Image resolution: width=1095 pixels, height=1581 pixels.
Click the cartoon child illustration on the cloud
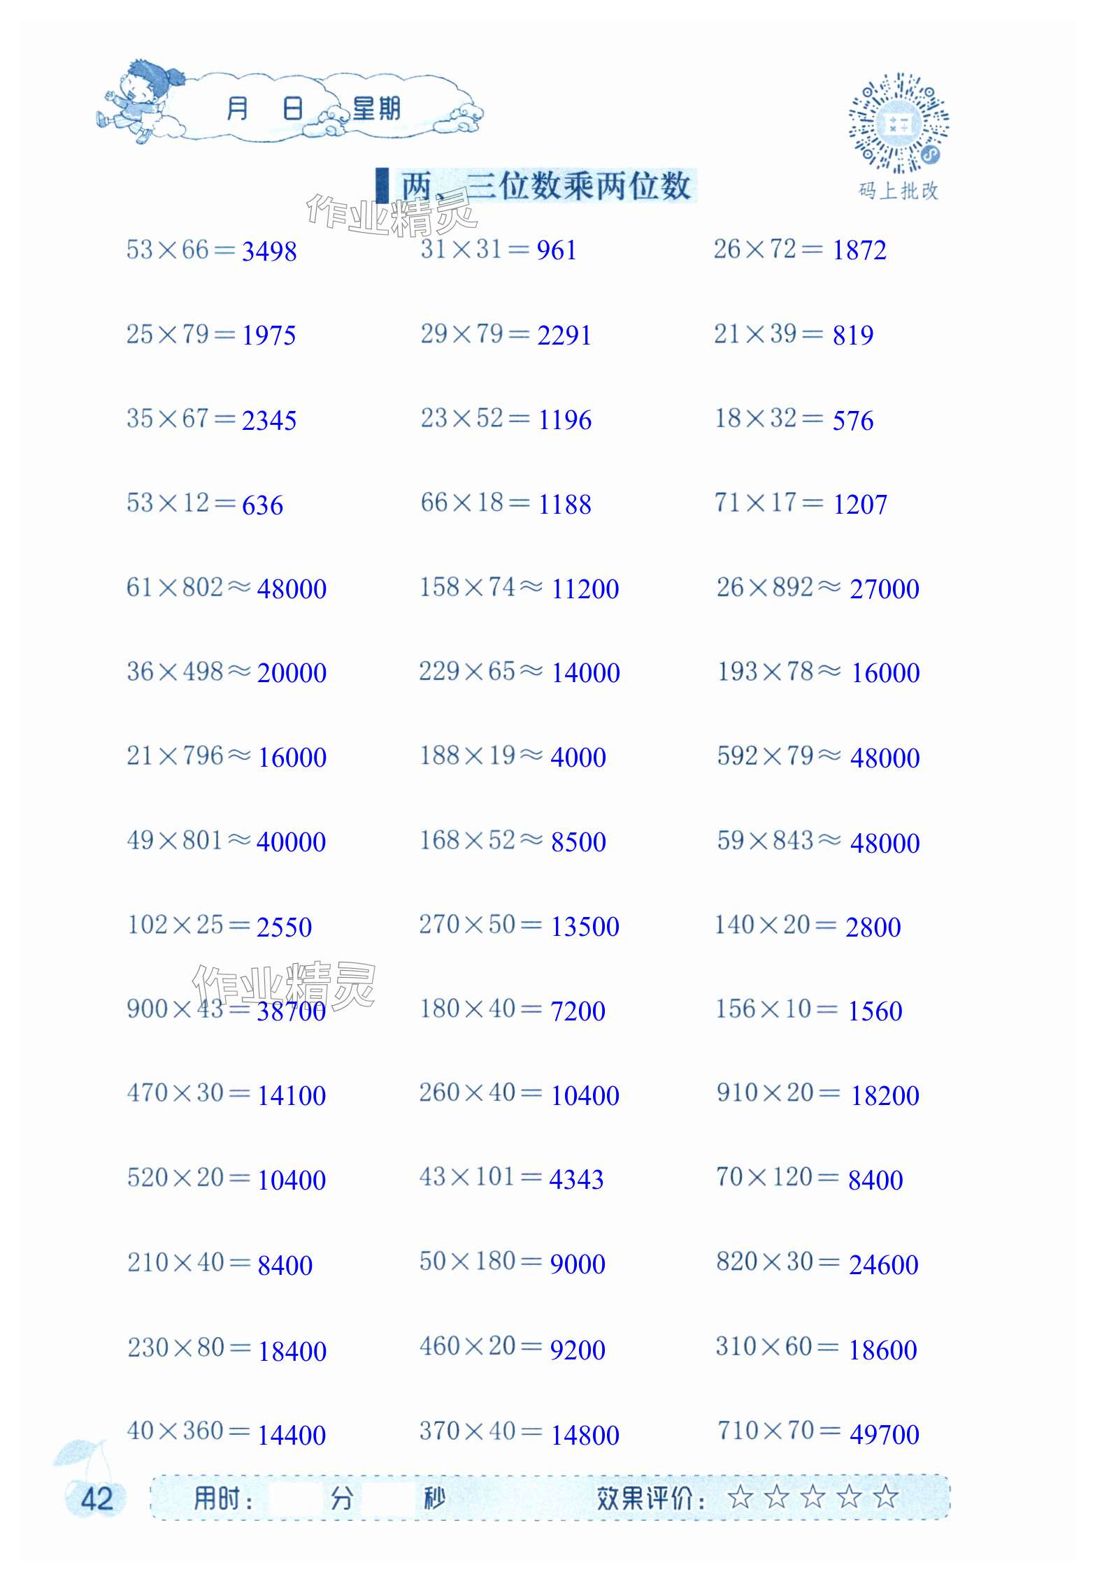(x=141, y=99)
